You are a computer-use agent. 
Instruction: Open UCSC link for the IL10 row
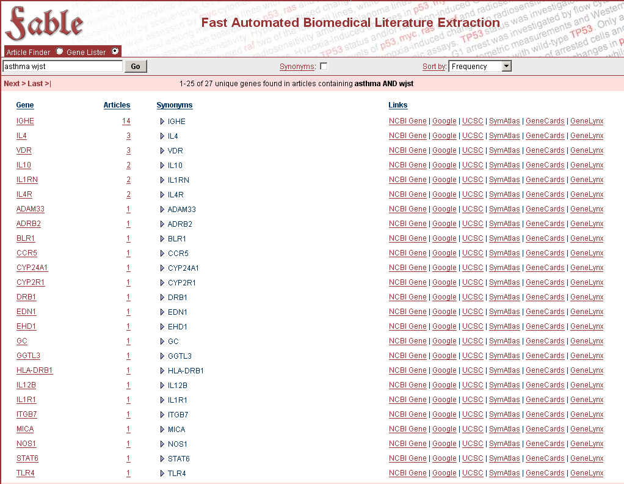[x=472, y=166]
